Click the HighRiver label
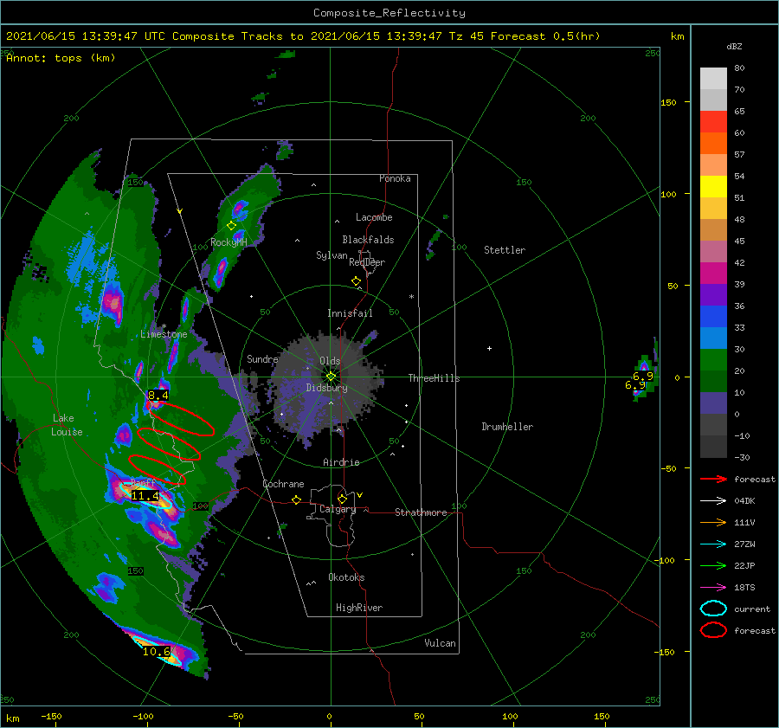 click(x=359, y=608)
